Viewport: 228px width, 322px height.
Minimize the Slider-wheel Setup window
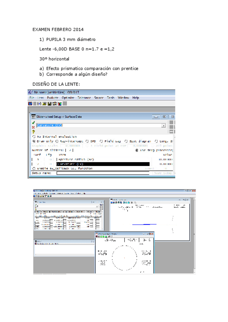(156, 117)
